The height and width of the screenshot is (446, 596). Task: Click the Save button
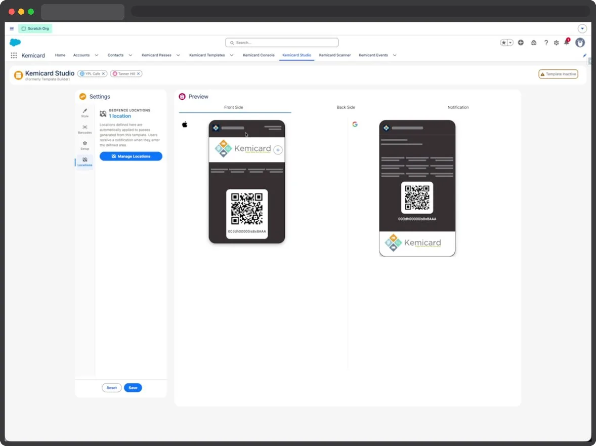pos(133,388)
